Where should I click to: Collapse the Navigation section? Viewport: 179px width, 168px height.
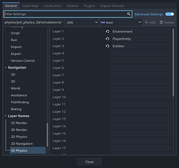coord(6,68)
